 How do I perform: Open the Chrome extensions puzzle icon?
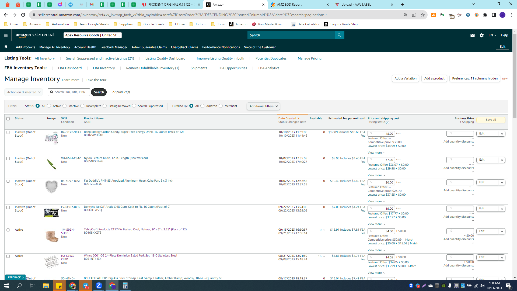[485, 15]
